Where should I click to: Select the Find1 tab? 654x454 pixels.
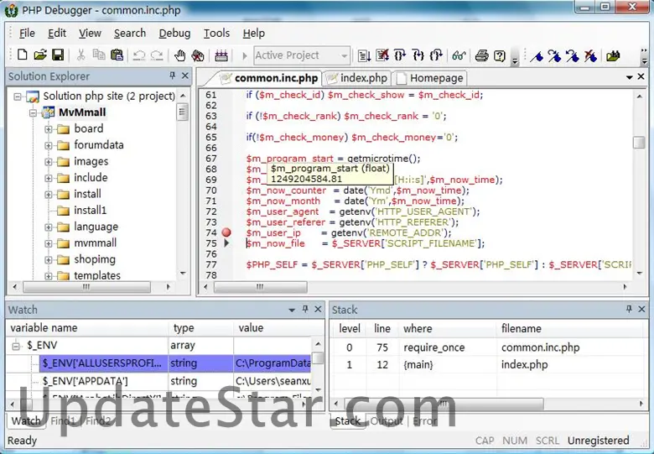[x=63, y=421]
